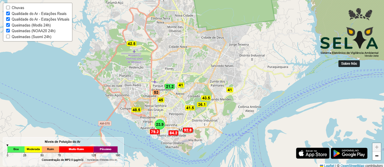Open the Google Play download badge
This screenshot has width=384, height=167.
pyautogui.click(x=349, y=153)
